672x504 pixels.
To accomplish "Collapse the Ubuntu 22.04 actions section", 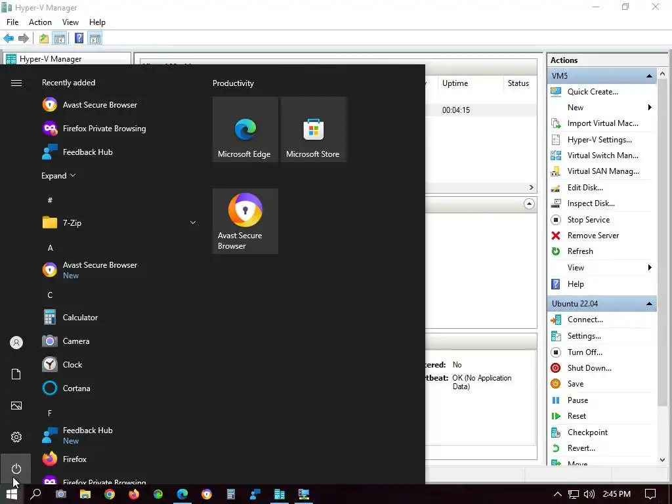I will (649, 304).
